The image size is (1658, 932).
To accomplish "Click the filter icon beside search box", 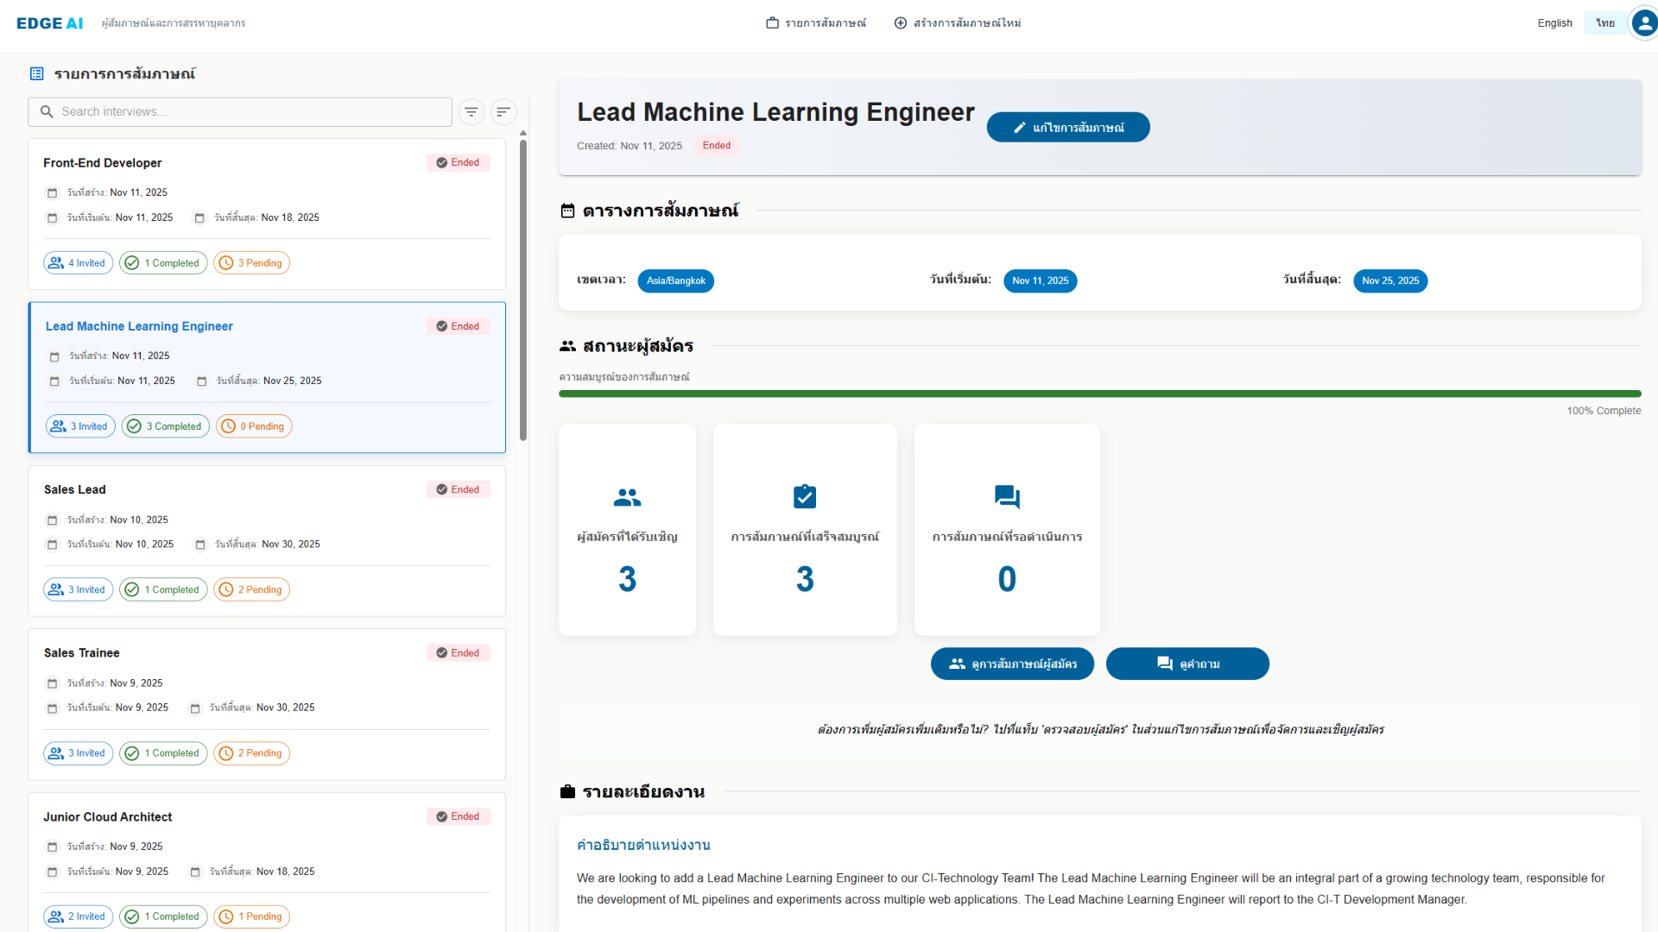I will point(471,111).
